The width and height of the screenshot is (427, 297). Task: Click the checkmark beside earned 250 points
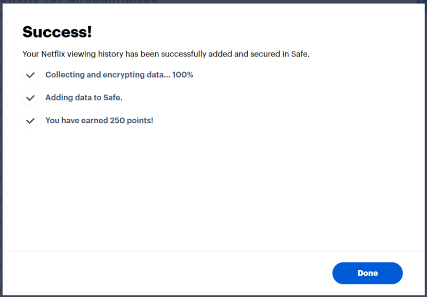[30, 121]
